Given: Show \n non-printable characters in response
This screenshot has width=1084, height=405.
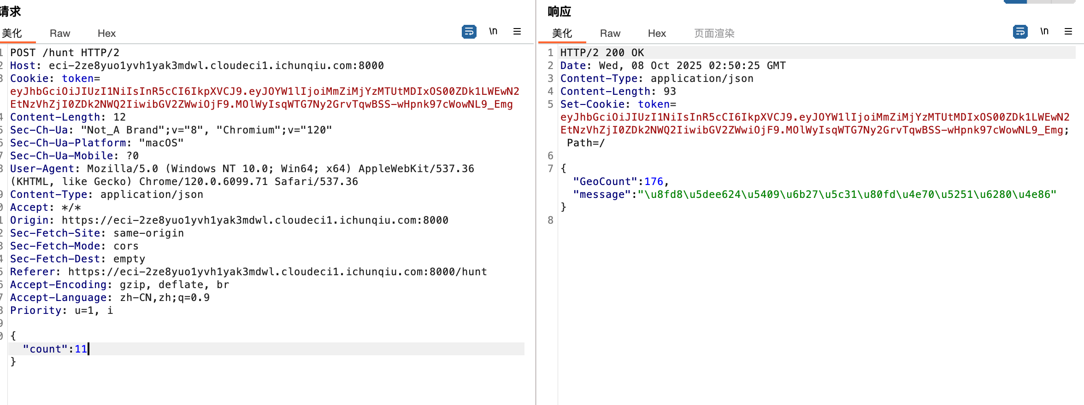Looking at the screenshot, I should click(1044, 31).
